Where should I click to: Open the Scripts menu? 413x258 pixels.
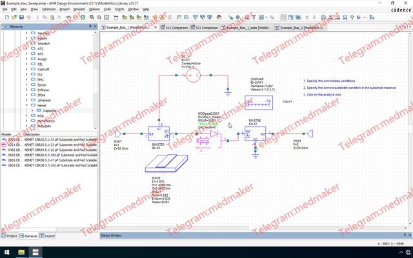click(119, 9)
